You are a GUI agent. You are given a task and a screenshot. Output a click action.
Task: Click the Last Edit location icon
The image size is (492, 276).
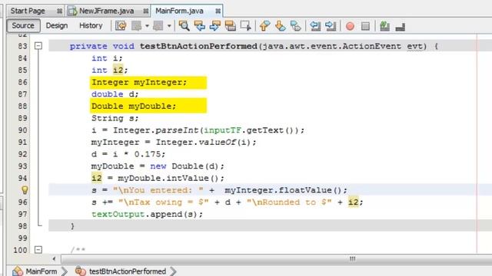pyautogui.click(x=121, y=26)
